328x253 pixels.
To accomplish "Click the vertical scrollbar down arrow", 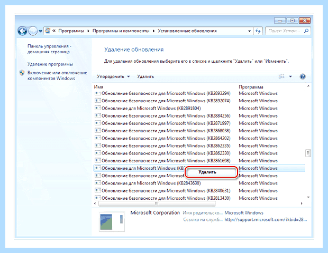I will pos(308,197).
